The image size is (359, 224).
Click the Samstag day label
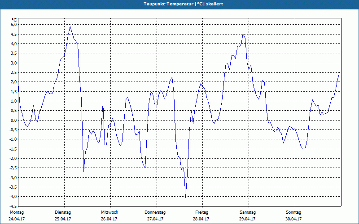click(248, 212)
